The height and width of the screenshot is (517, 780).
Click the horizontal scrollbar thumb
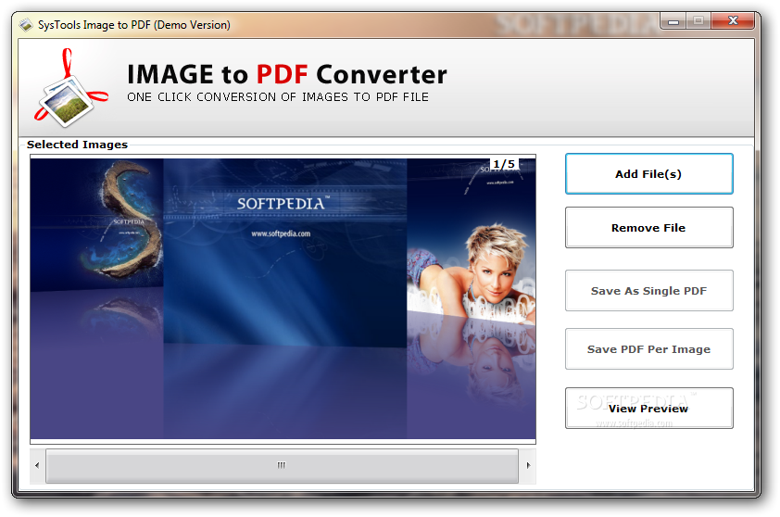pyautogui.click(x=282, y=466)
